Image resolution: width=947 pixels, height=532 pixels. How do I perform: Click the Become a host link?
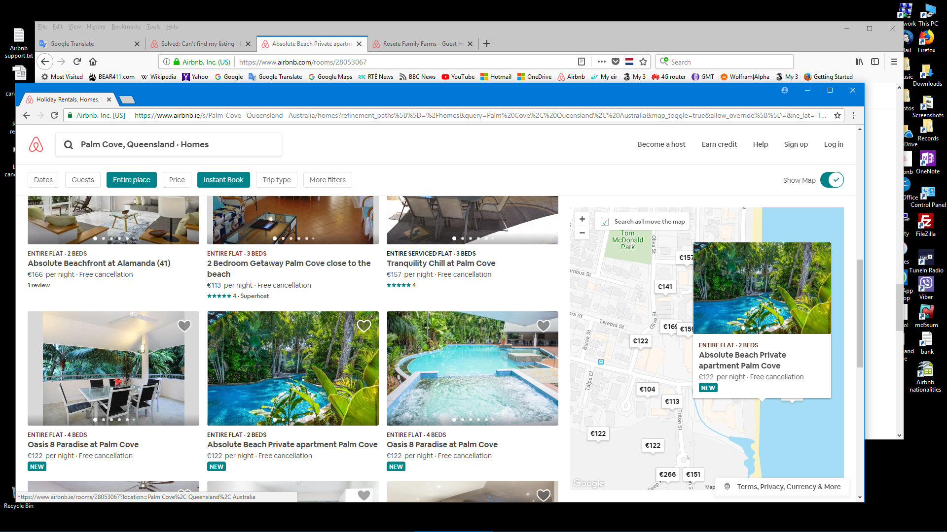pyautogui.click(x=661, y=144)
